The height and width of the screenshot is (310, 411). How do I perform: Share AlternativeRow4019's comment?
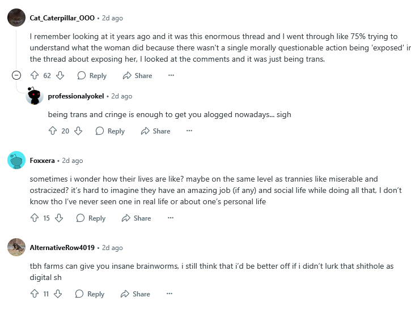point(135,294)
